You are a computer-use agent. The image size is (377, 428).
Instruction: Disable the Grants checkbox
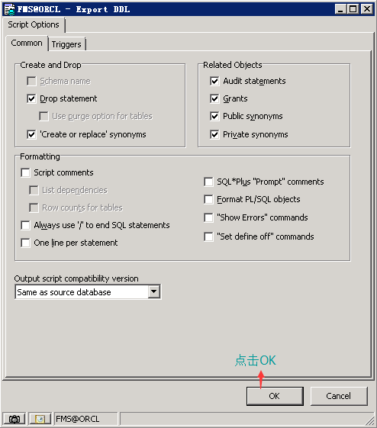(214, 98)
